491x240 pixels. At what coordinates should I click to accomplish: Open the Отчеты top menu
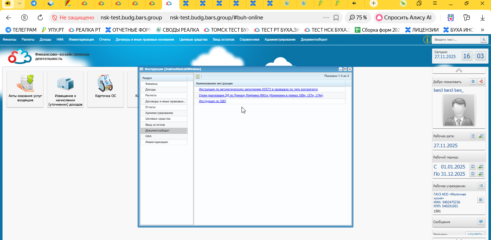[x=105, y=40]
